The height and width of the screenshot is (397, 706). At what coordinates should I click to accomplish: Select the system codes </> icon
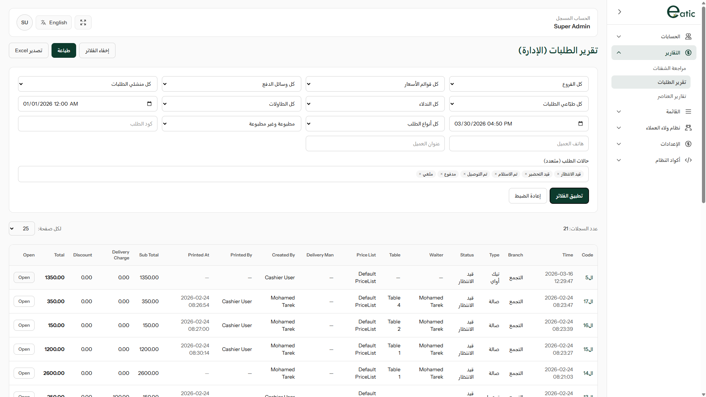pyautogui.click(x=689, y=160)
